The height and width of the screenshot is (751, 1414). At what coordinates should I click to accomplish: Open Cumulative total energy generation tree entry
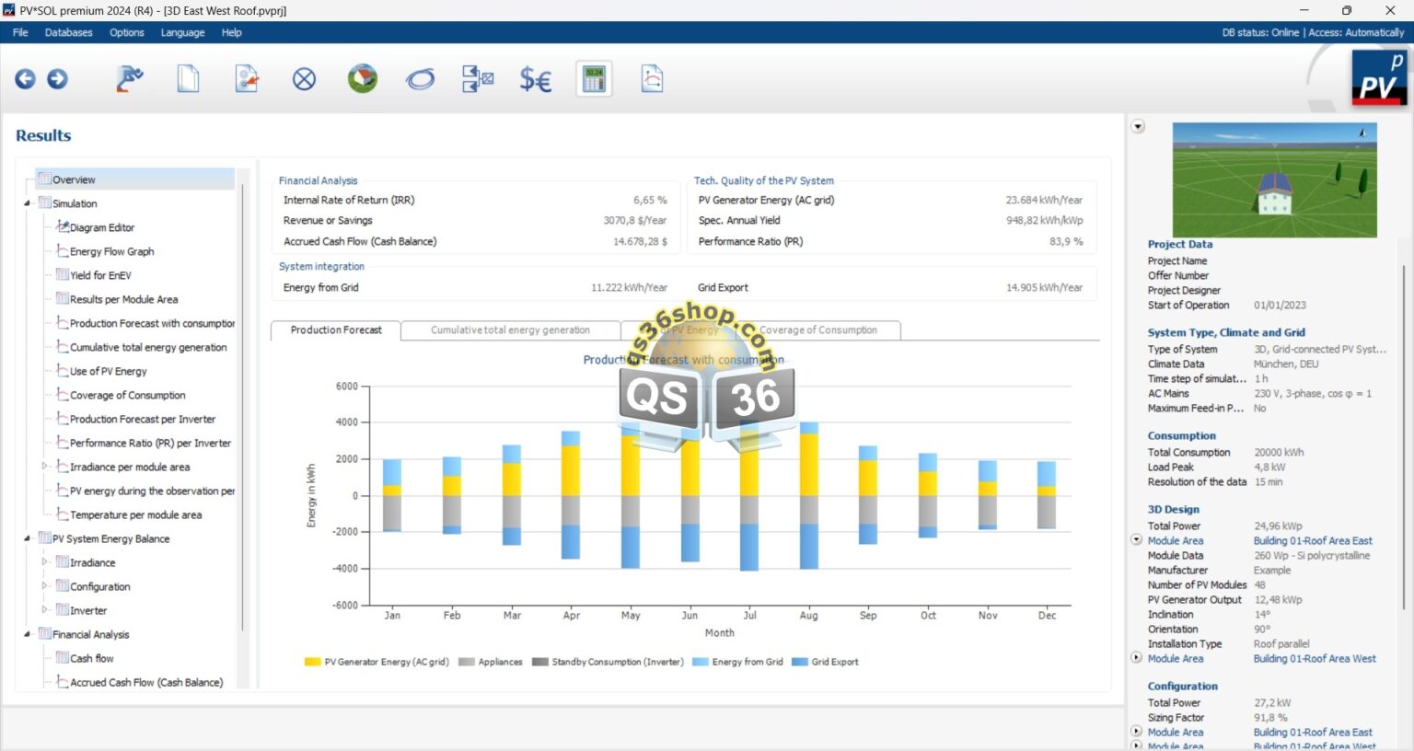point(148,347)
